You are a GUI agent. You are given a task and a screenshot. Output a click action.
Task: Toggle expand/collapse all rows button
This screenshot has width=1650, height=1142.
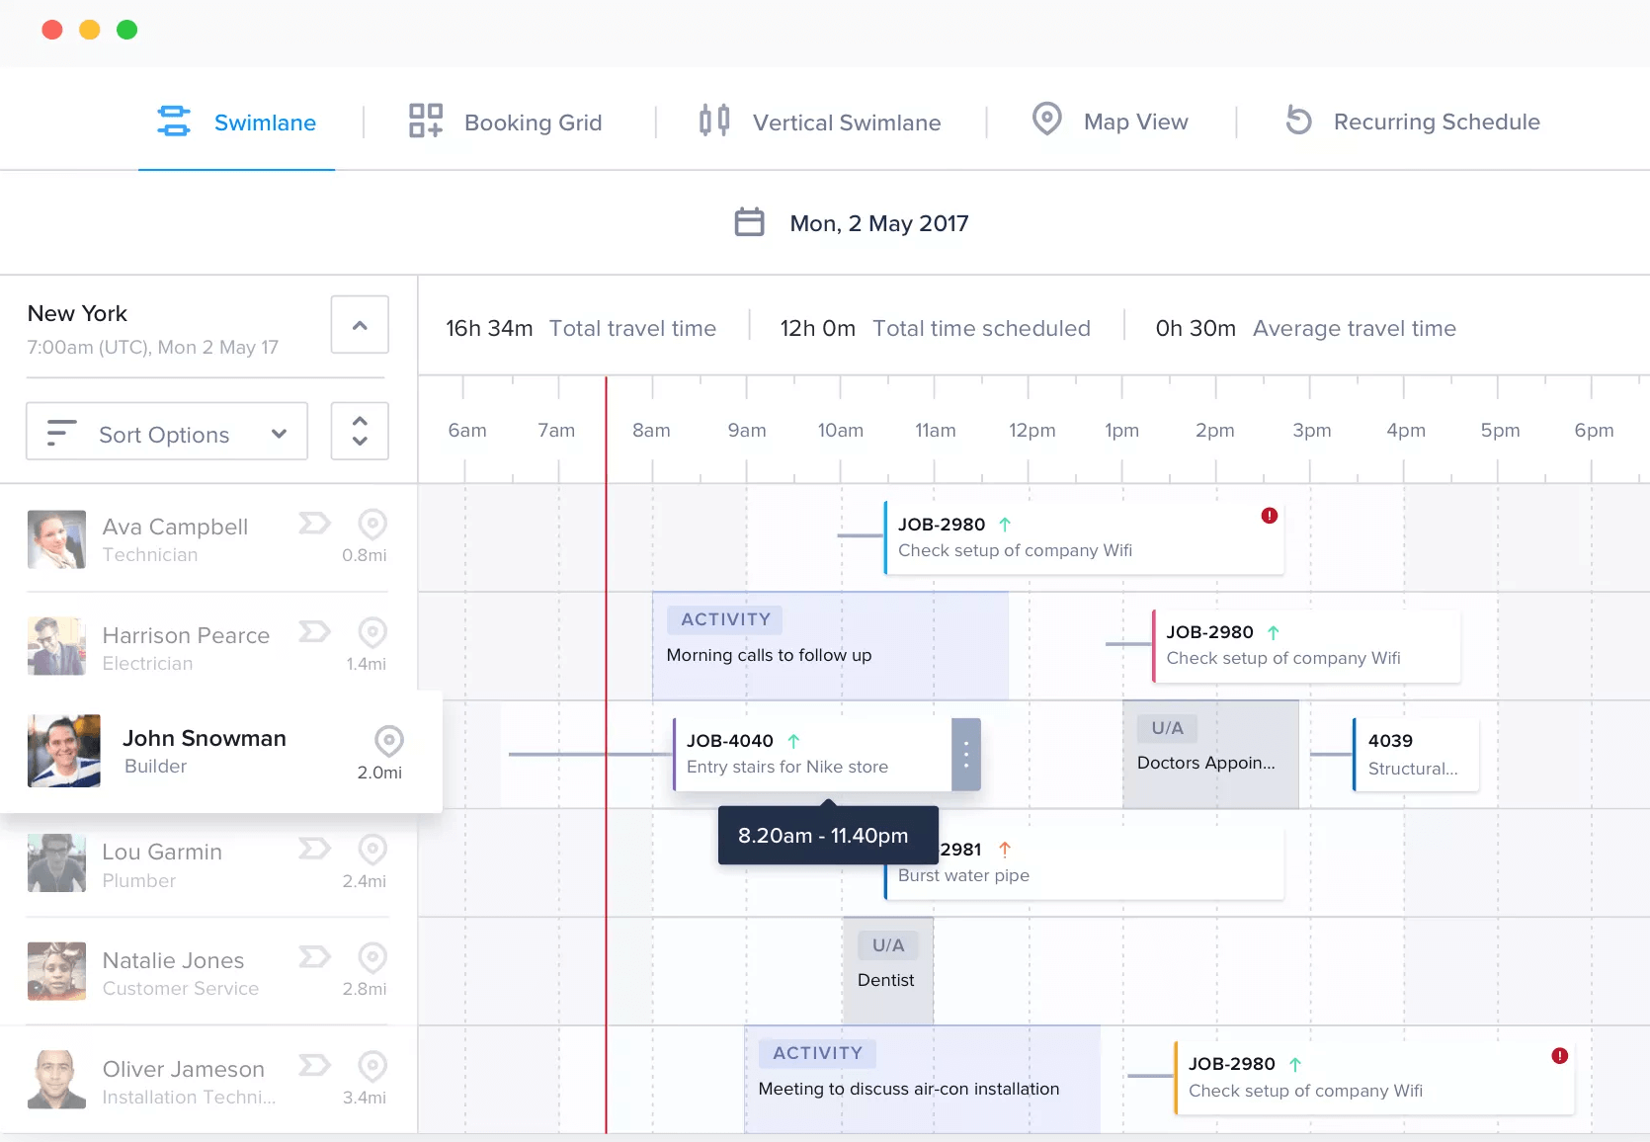point(360,432)
